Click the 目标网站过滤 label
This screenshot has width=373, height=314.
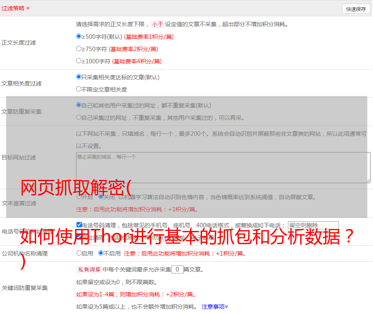pos(18,157)
